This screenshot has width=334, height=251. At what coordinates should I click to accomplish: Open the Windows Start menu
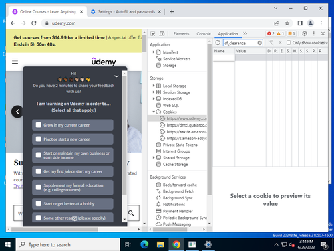tap(8, 244)
